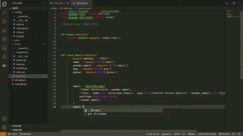Click LF end of line indicator
Screen dimensions: 243x136
(184, 134)
